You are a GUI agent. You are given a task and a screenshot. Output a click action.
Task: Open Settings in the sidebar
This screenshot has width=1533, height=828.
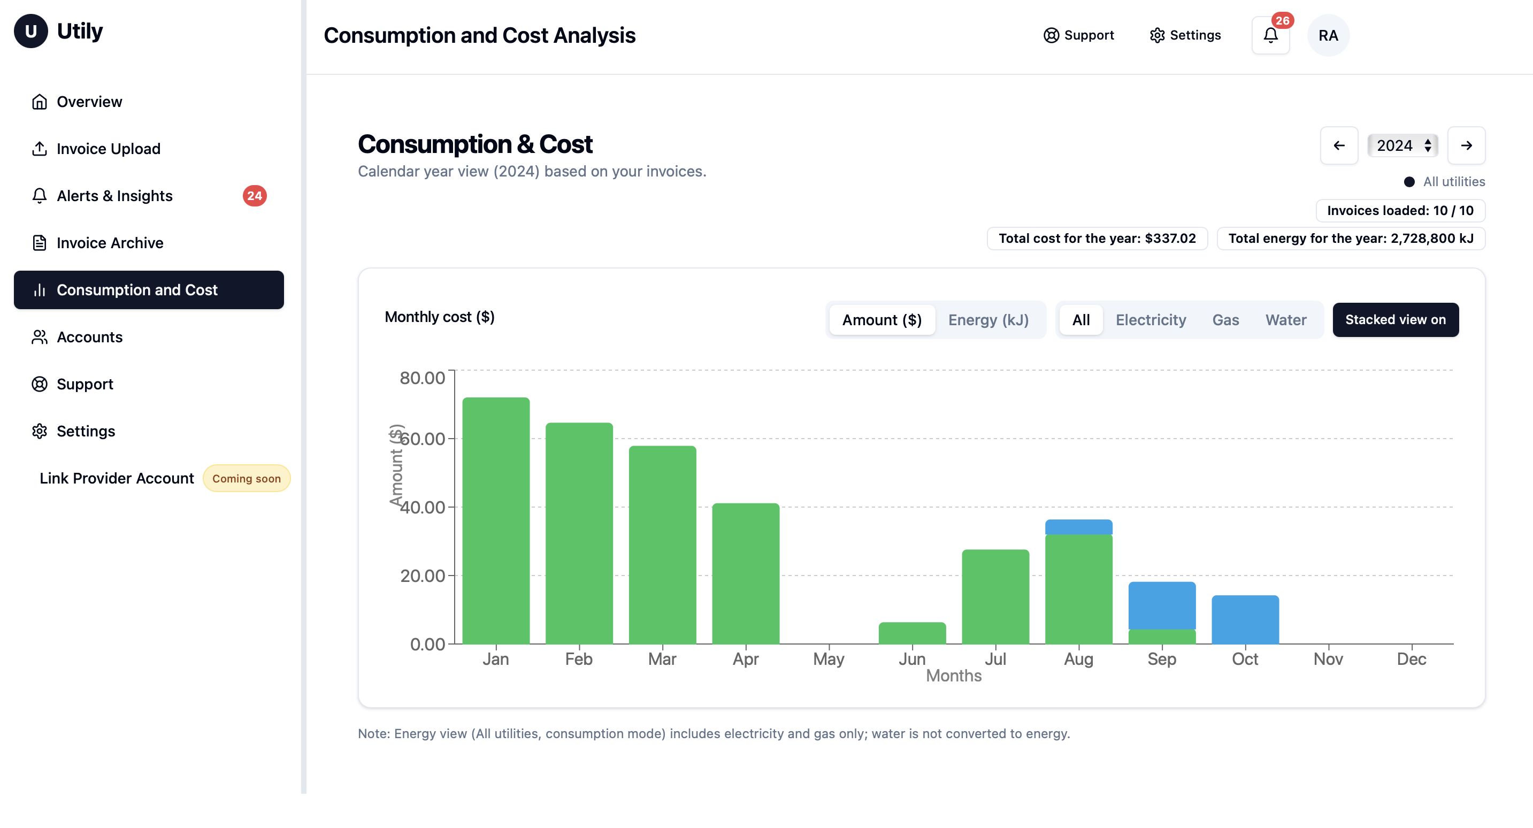pos(86,431)
